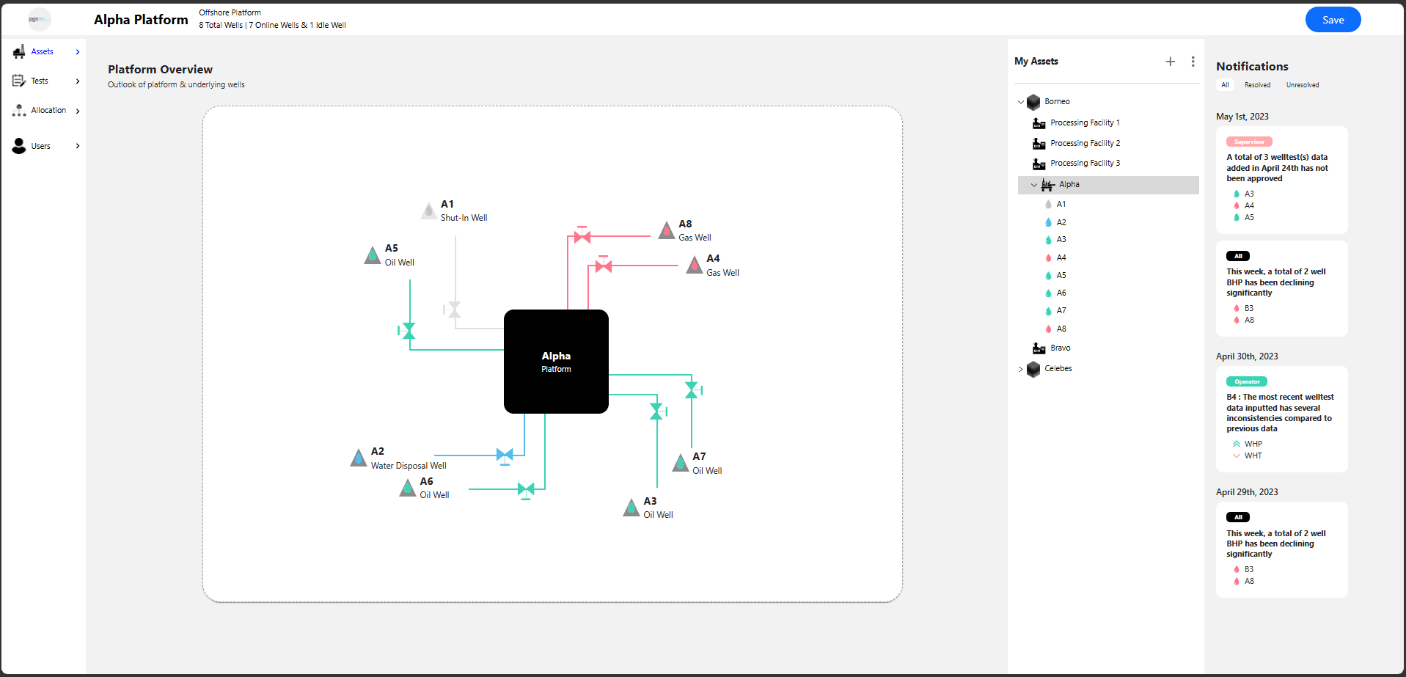Image resolution: width=1406 pixels, height=677 pixels.
Task: Click the plus icon in My Assets
Action: coord(1171,62)
